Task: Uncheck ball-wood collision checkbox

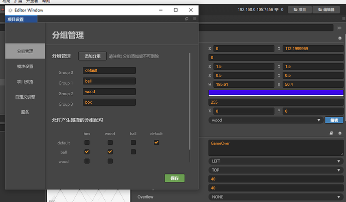Action: pos(110,152)
